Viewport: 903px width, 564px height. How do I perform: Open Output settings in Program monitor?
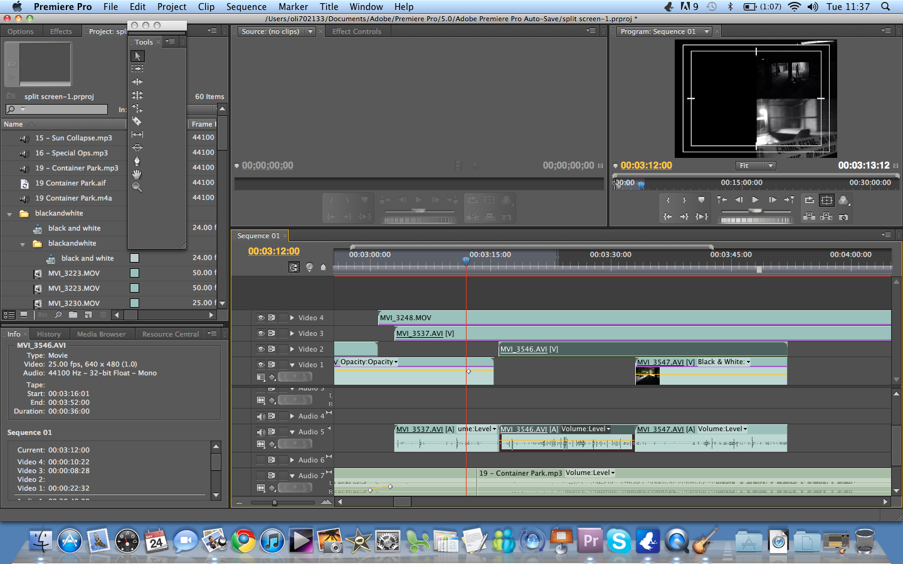point(844,200)
